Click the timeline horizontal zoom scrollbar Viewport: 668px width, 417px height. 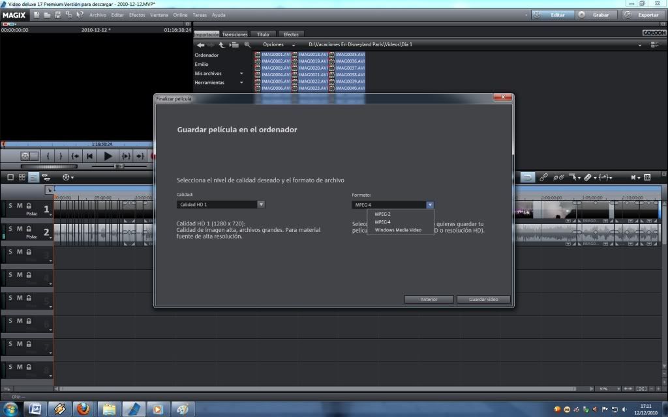(318, 388)
